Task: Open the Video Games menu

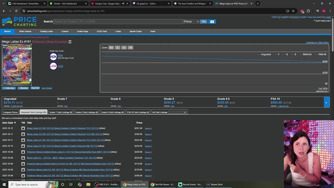Action: pyautogui.click(x=25, y=31)
